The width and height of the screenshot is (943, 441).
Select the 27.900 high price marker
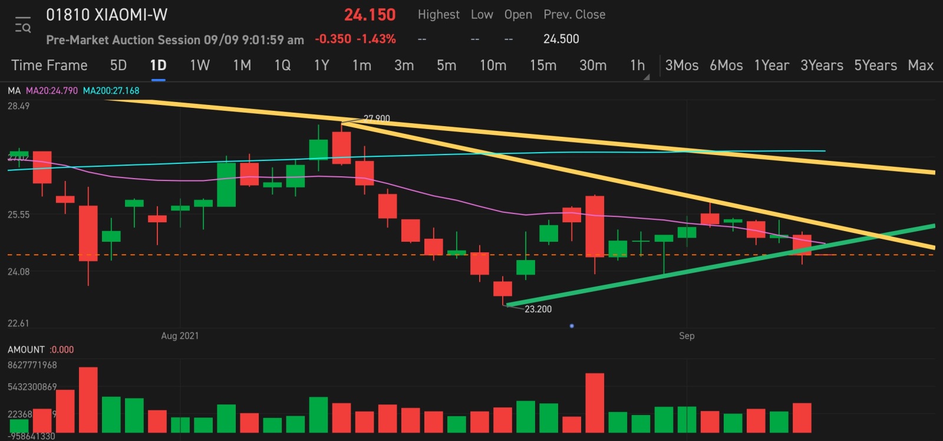coord(377,119)
